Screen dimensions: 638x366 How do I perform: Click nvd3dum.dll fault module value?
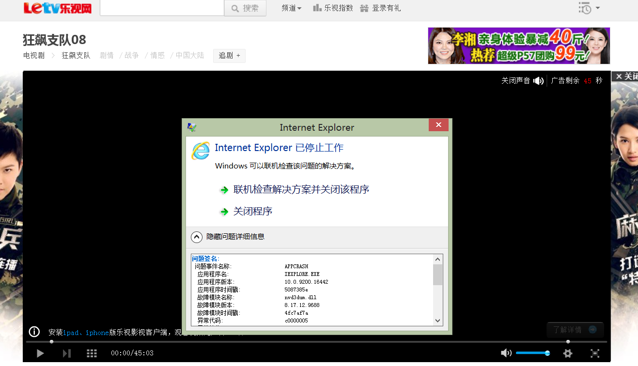[x=300, y=297]
